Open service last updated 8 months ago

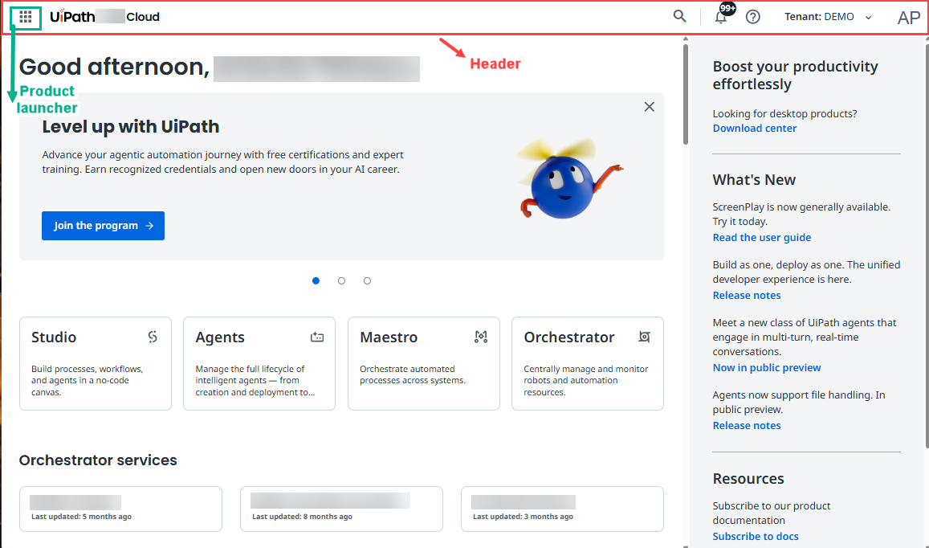pos(341,509)
